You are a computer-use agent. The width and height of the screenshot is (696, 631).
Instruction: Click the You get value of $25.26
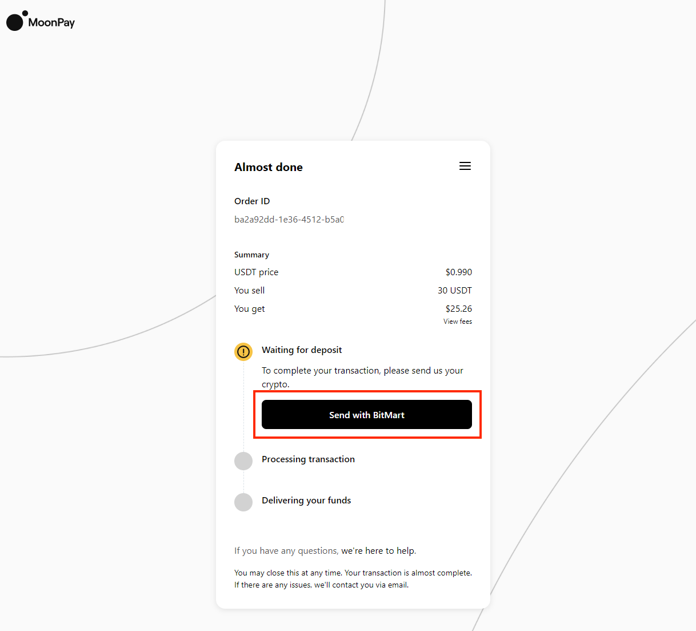tap(459, 308)
